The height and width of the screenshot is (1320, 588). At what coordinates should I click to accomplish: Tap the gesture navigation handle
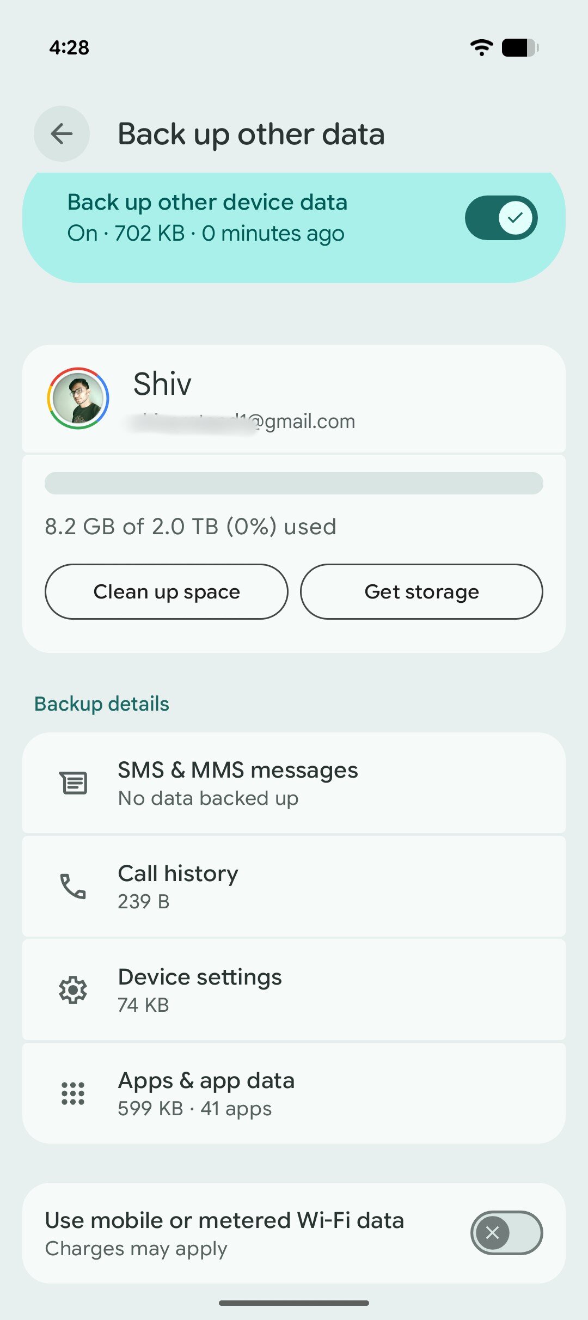pos(294,1303)
